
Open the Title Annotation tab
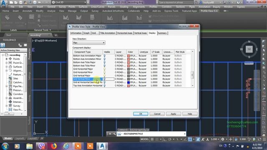(x=108, y=33)
